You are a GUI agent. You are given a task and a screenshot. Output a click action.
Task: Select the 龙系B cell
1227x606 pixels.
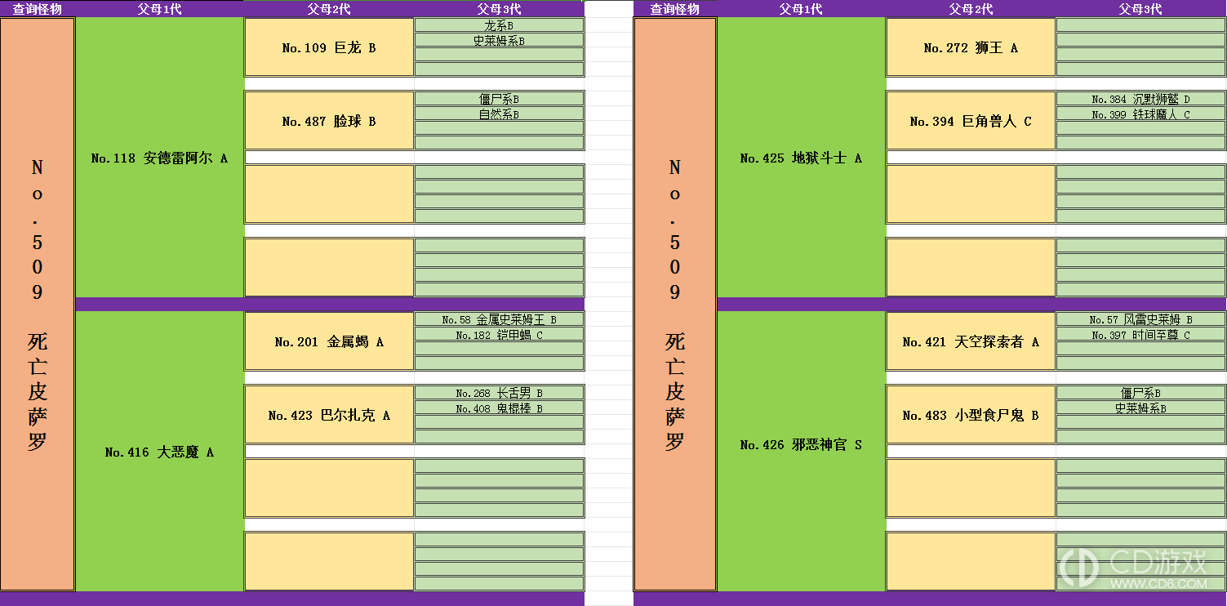(x=500, y=25)
